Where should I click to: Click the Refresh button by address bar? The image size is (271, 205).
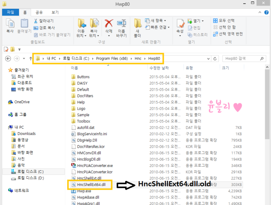click(x=215, y=59)
